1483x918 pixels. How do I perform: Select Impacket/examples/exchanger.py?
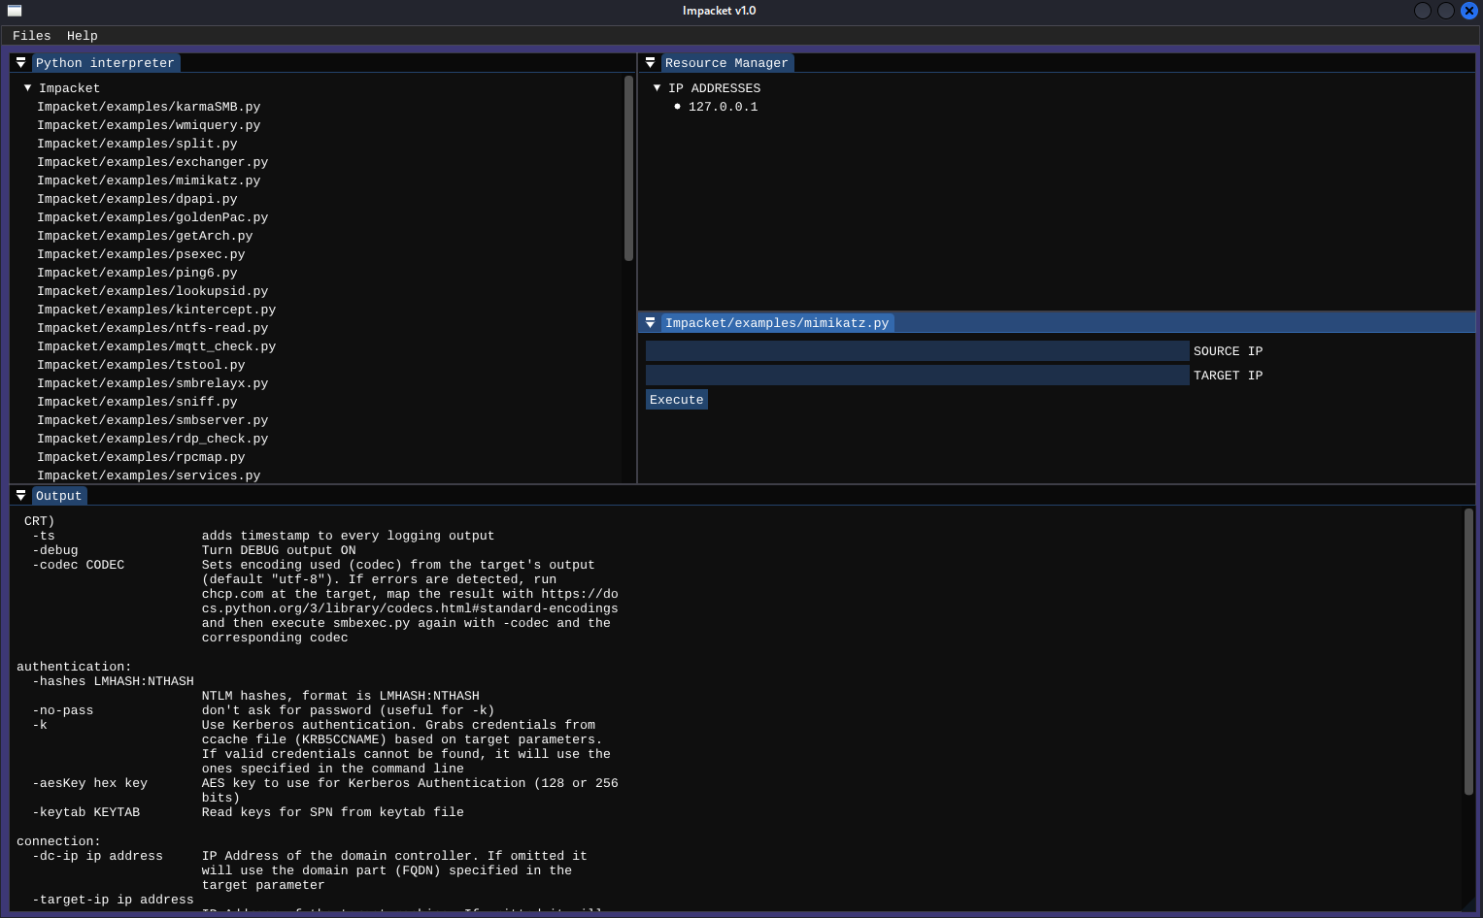pyautogui.click(x=152, y=162)
